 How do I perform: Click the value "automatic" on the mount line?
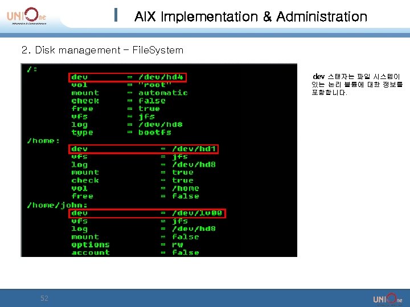pos(163,93)
